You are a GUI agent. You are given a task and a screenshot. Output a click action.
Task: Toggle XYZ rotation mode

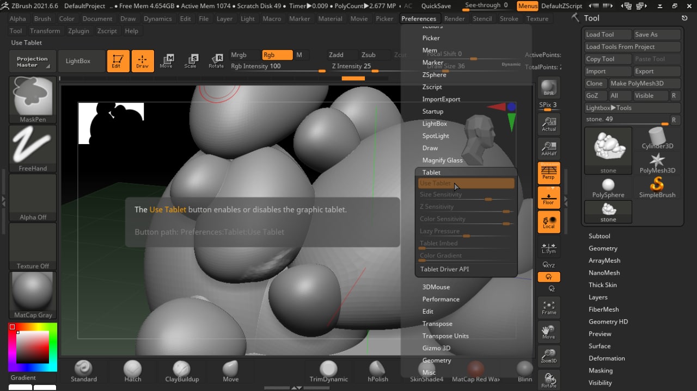(549, 265)
